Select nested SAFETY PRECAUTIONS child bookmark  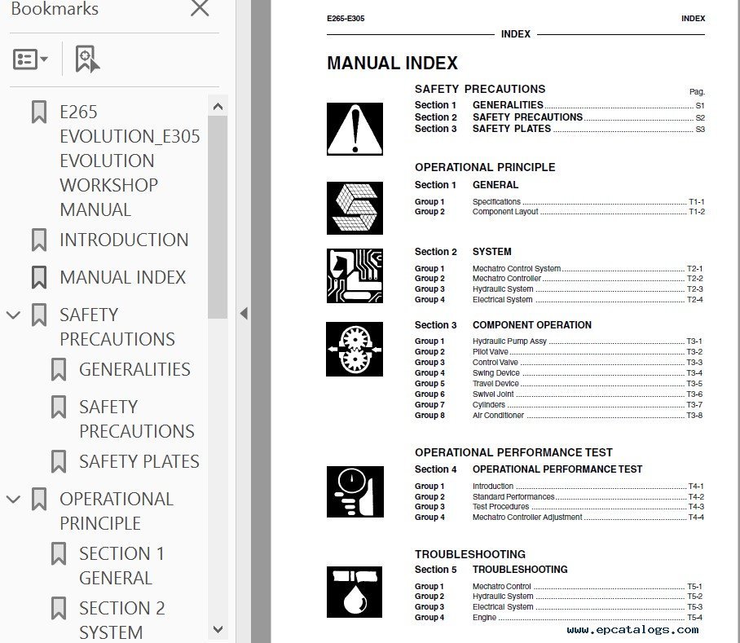point(137,419)
